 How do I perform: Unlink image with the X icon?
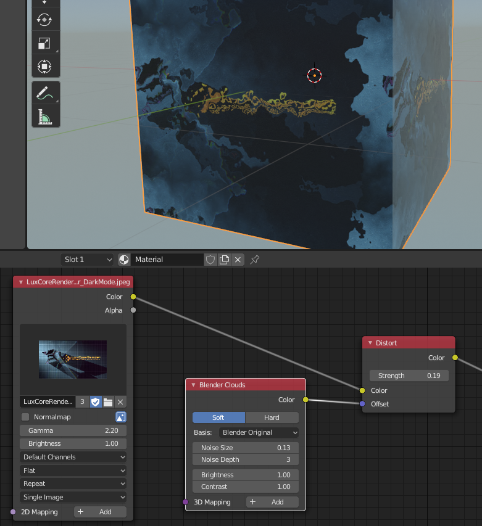[120, 402]
